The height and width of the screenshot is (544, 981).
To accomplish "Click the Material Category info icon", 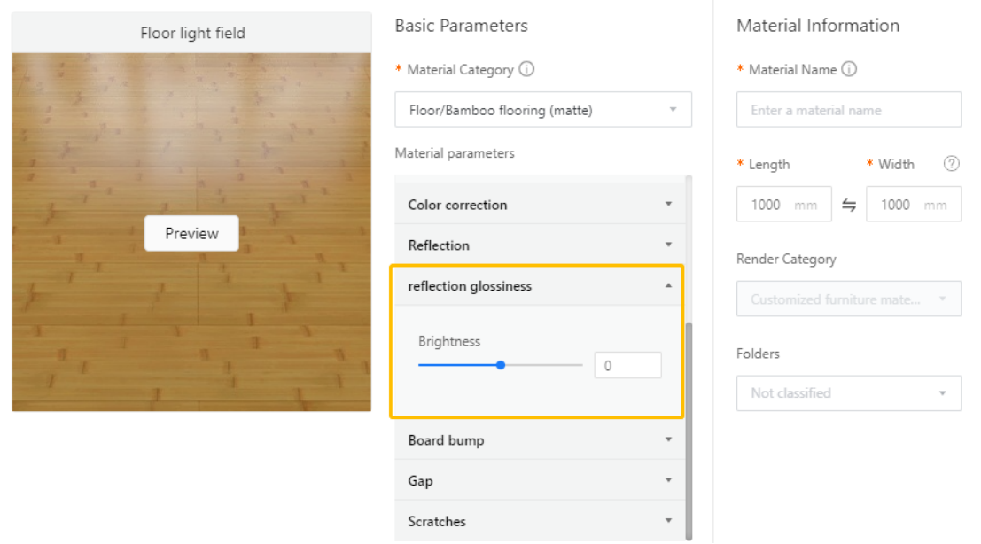I will point(526,69).
